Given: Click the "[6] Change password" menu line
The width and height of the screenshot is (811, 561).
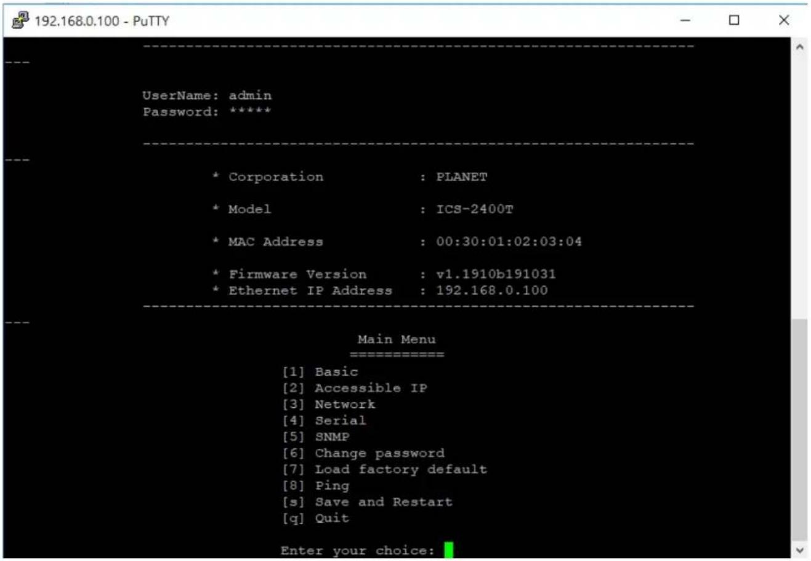Looking at the screenshot, I should 363,453.
